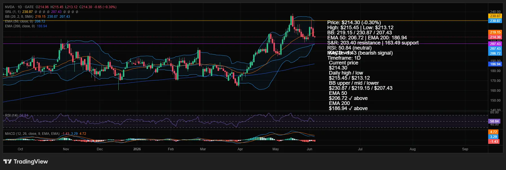Click the May label on time axis
506x170 pixels.
click(x=276, y=149)
